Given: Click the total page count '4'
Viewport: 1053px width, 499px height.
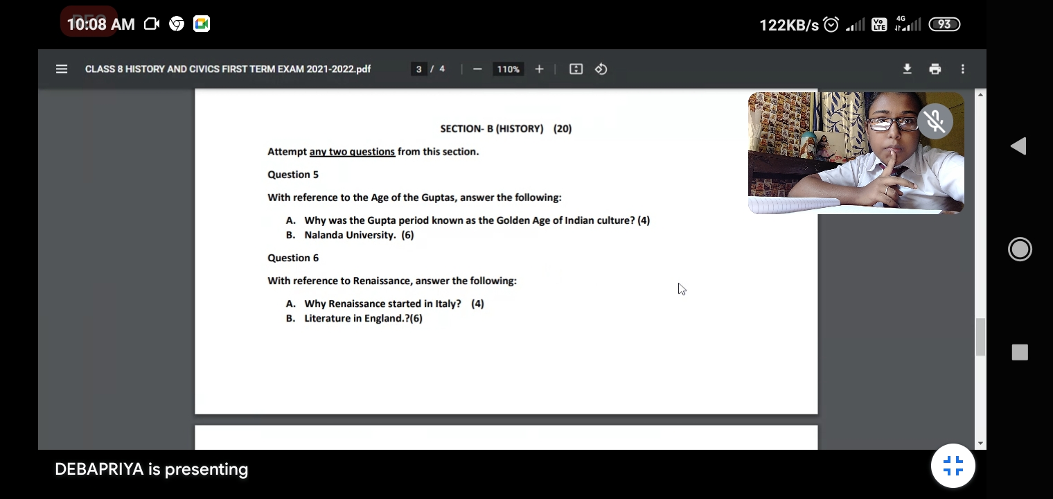Looking at the screenshot, I should (442, 69).
